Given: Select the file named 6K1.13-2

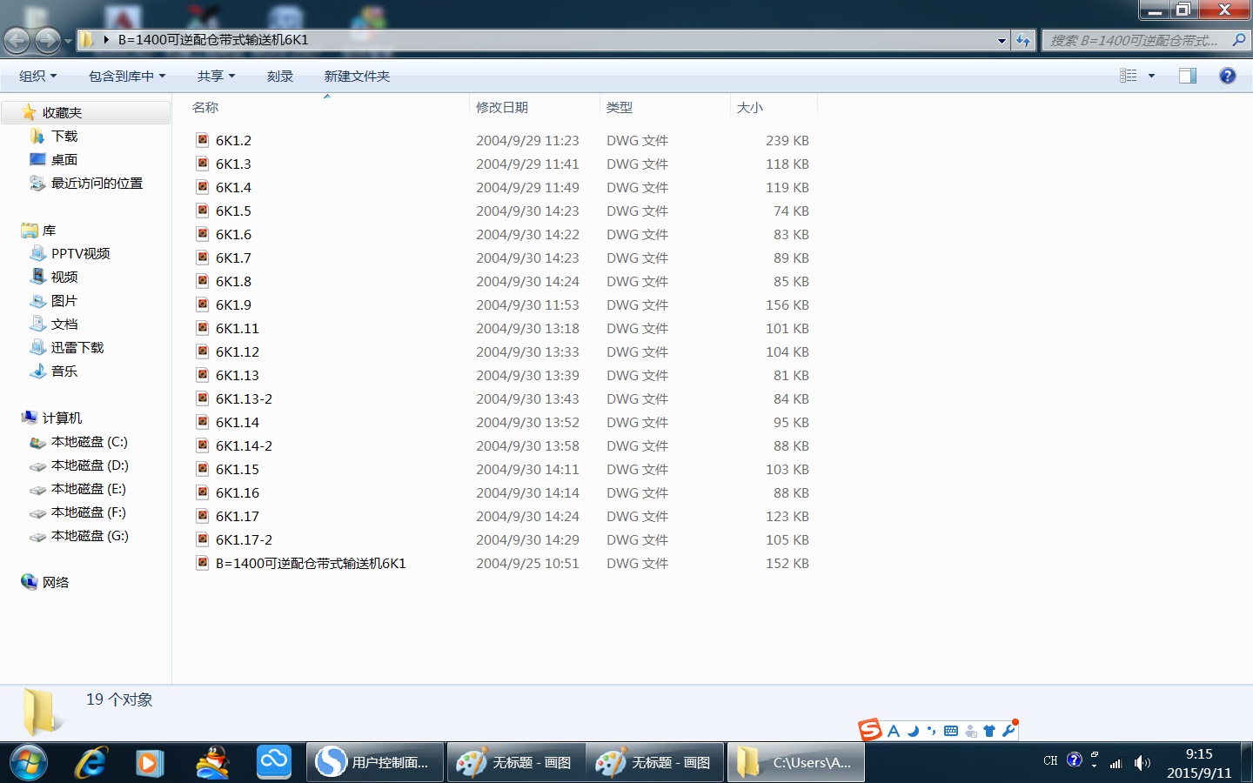Looking at the screenshot, I should point(244,398).
